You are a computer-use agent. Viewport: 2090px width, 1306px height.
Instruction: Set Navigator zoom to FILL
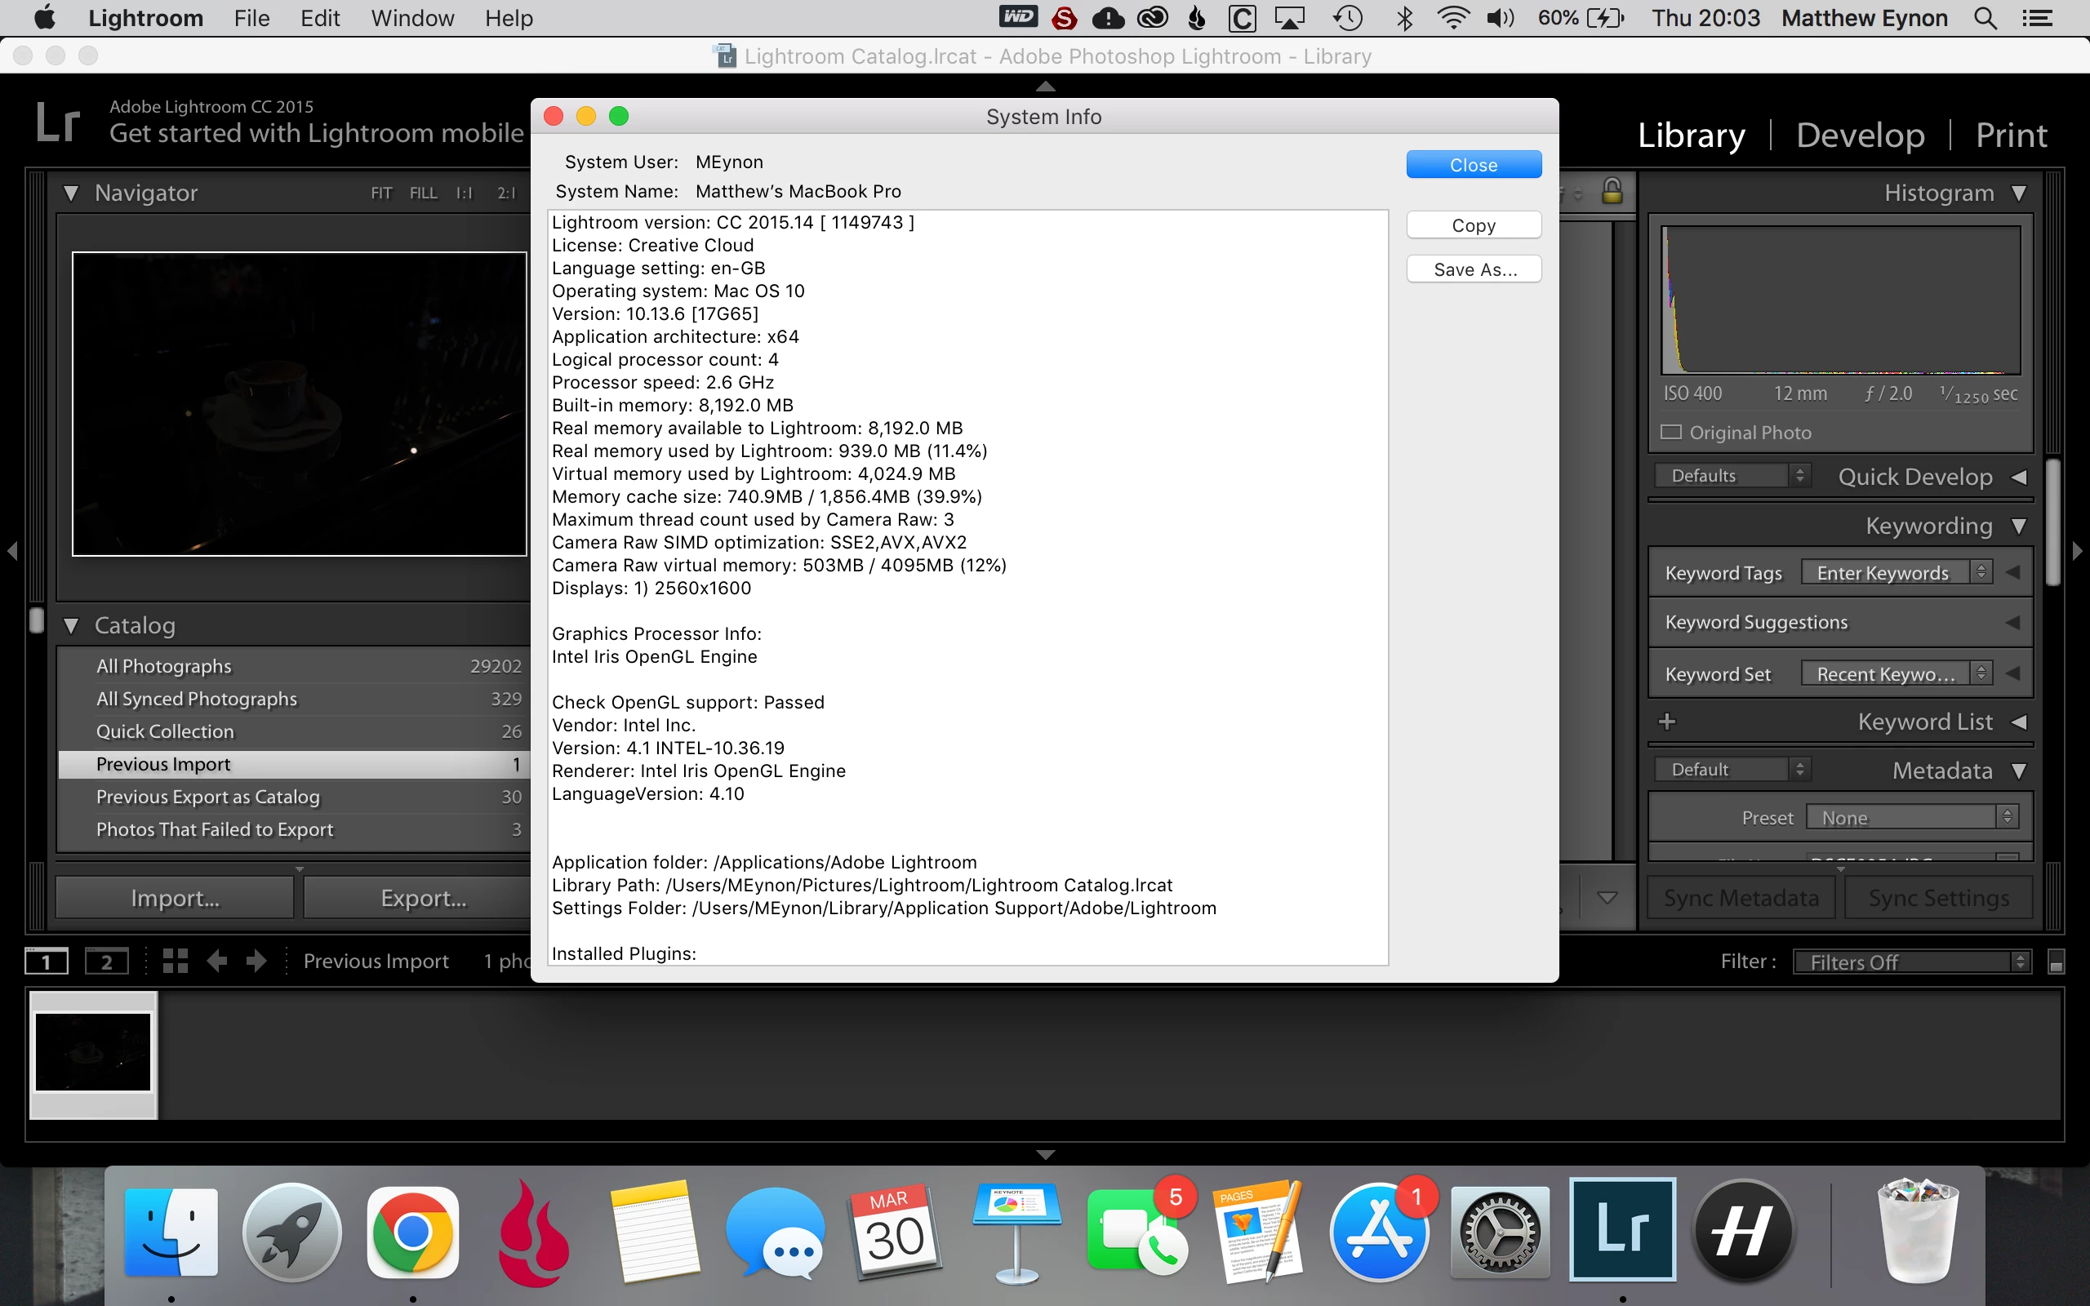422,193
